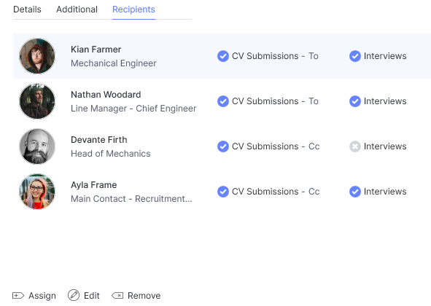Select the Devante Firth recipient name
Screen dimensions: 431x306
pyautogui.click(x=99, y=140)
